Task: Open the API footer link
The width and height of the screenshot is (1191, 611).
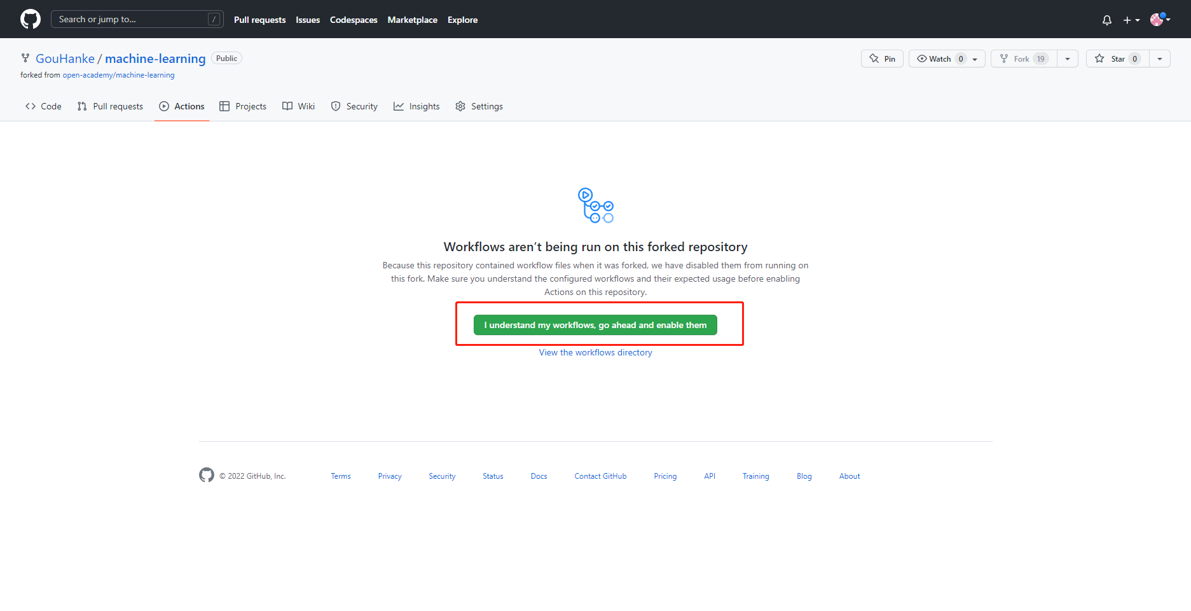Action: (710, 476)
